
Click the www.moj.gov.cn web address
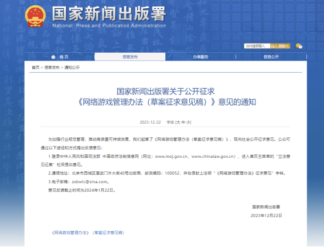pyautogui.click(x=171, y=157)
